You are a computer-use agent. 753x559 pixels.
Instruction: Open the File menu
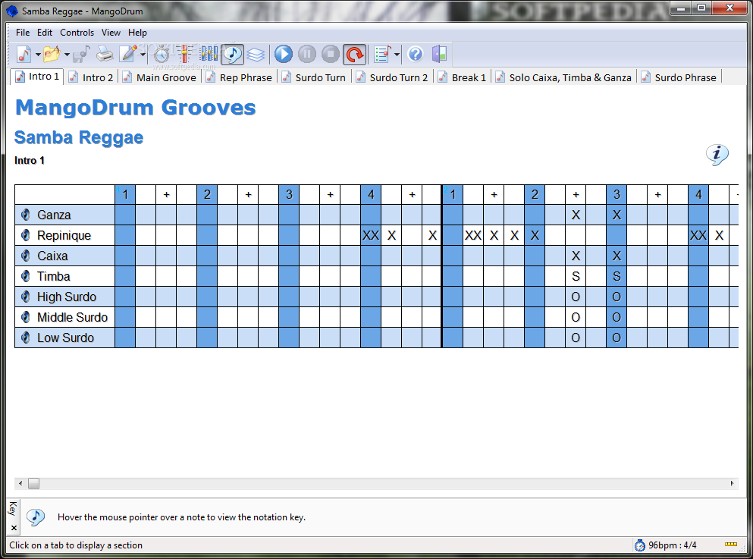click(23, 33)
